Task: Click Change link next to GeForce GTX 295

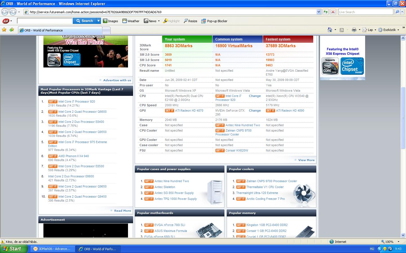Action: click(255, 110)
